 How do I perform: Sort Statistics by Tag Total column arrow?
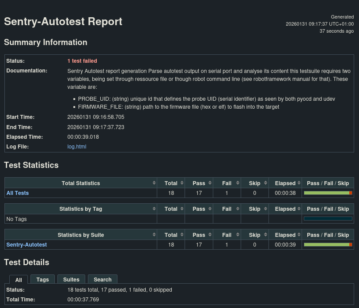coord(182,209)
